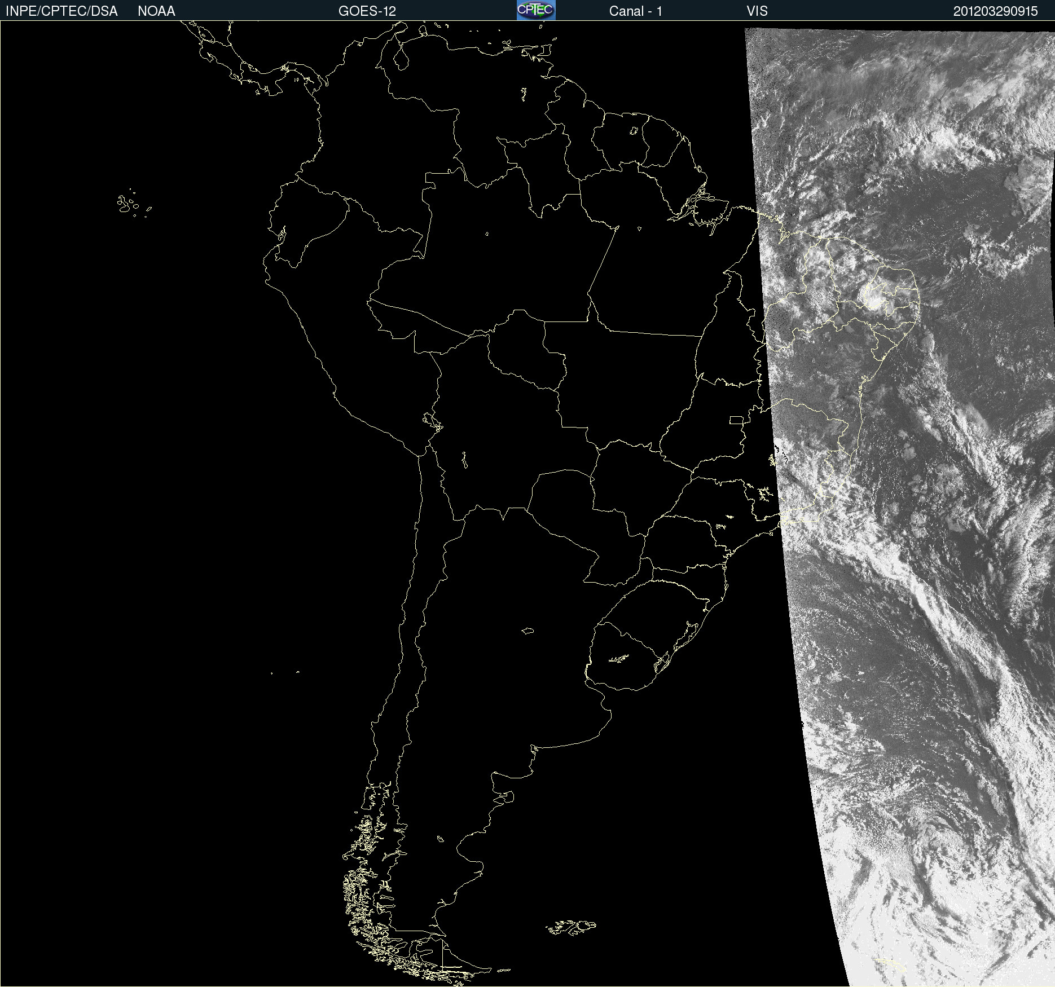Viewport: 1055px width, 987px height.
Task: Select the INPE/CPTEC/DSA header text
Action: click(x=61, y=11)
